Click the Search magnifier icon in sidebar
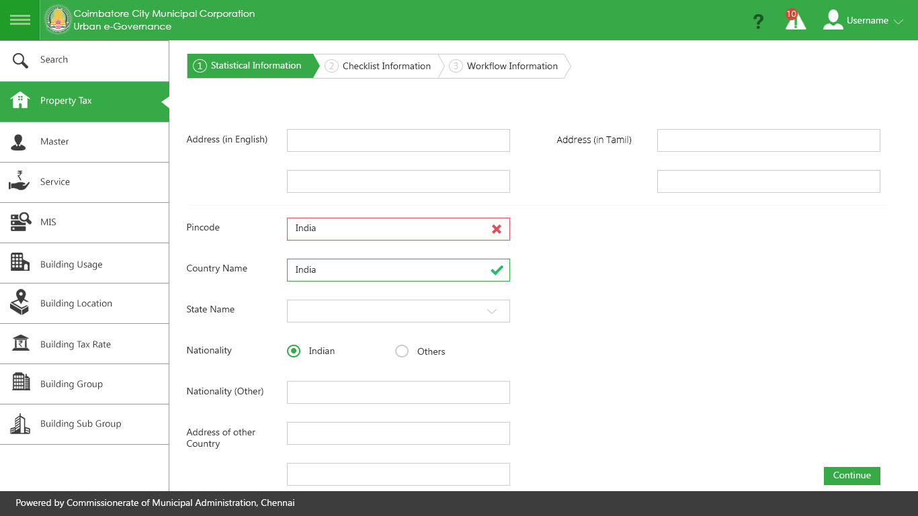Image resolution: width=918 pixels, height=516 pixels. tap(20, 60)
